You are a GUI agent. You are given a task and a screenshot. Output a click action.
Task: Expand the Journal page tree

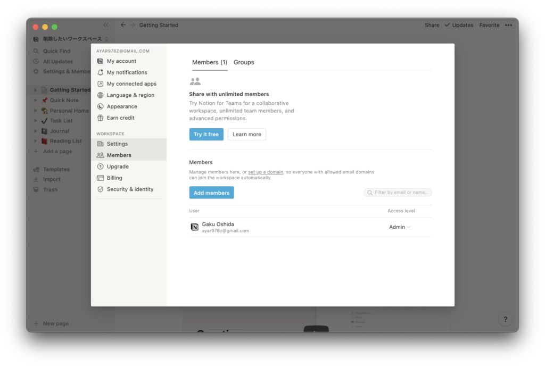(x=36, y=131)
